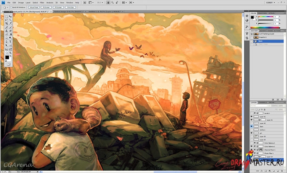Click the Fill Screen button
Image resolution: width=287 pixels, height=173 pixels.
pyautogui.click(x=58, y=7)
